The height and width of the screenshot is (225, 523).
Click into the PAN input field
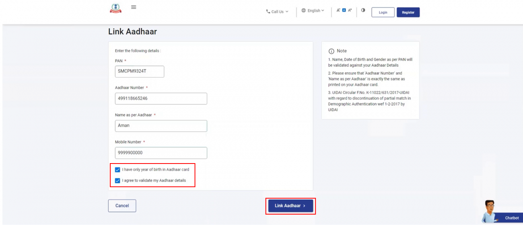coord(139,72)
